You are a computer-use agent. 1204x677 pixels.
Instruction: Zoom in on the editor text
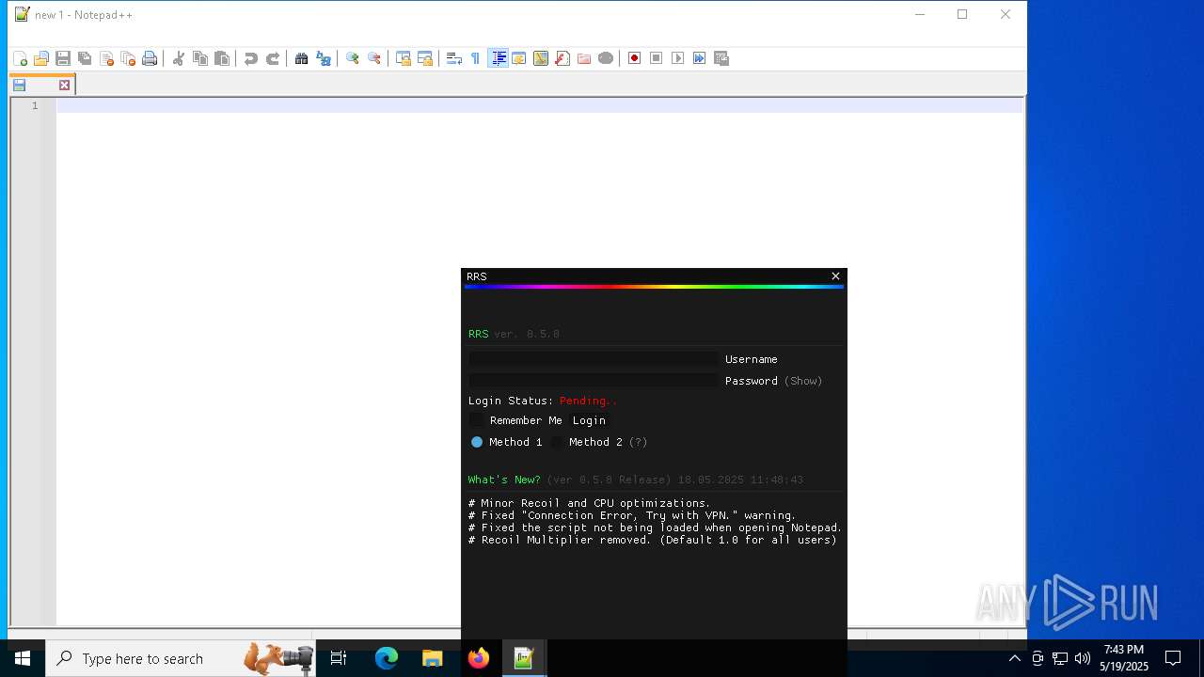353,58
